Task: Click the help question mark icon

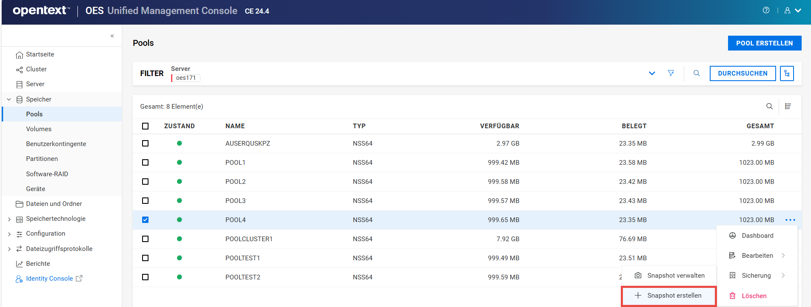Action: coord(766,11)
